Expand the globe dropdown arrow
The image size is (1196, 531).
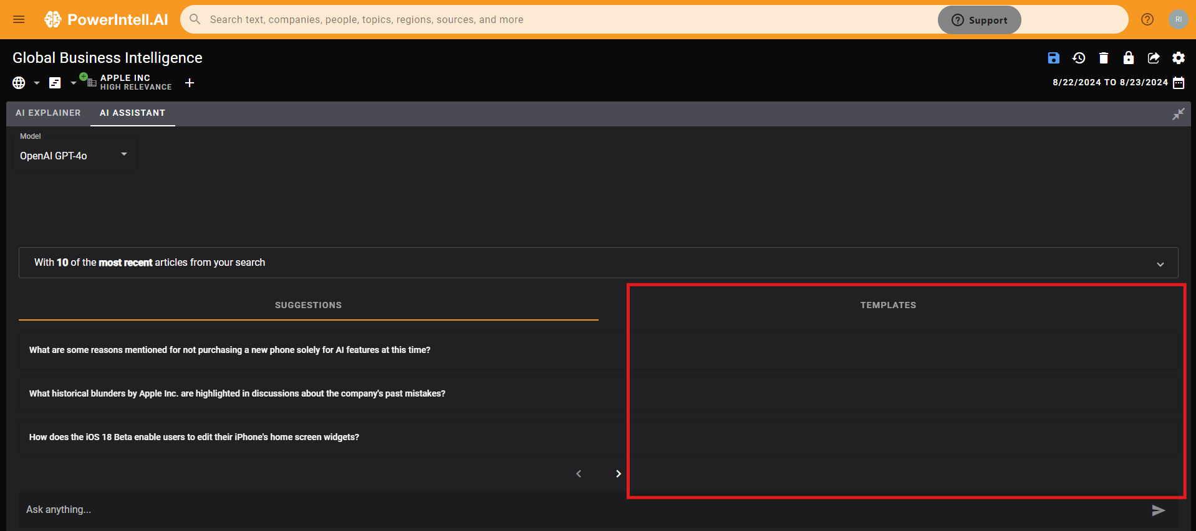(x=37, y=83)
